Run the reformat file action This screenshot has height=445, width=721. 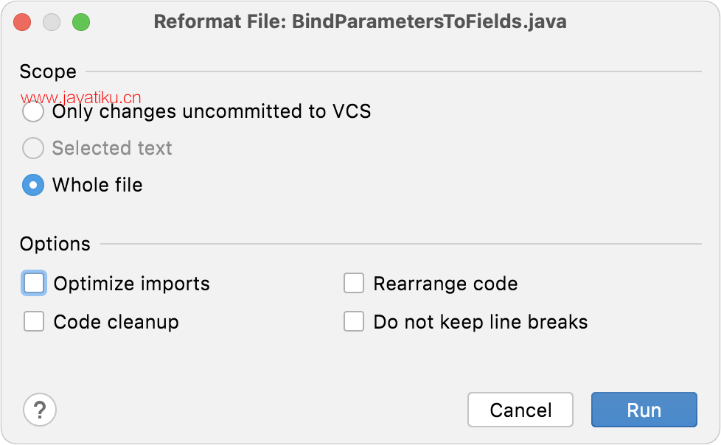[644, 410]
